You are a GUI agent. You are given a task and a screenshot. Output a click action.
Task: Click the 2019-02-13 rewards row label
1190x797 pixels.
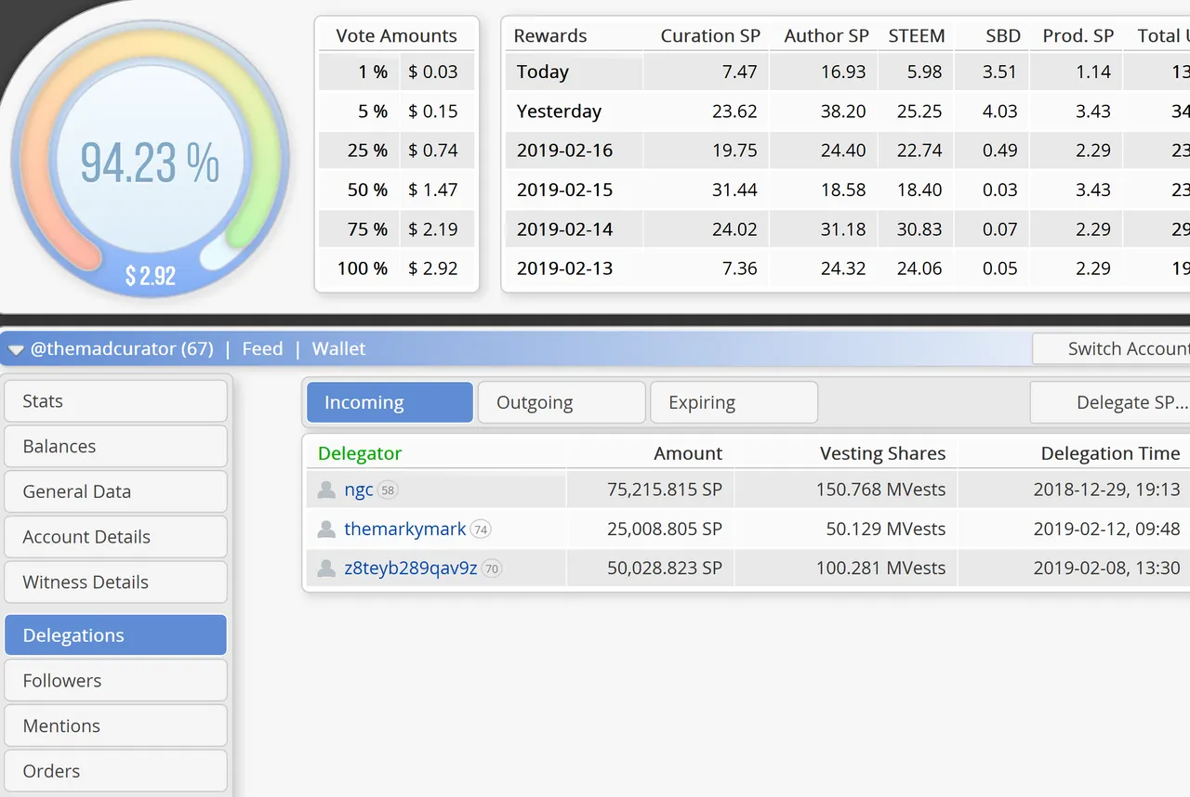(564, 268)
